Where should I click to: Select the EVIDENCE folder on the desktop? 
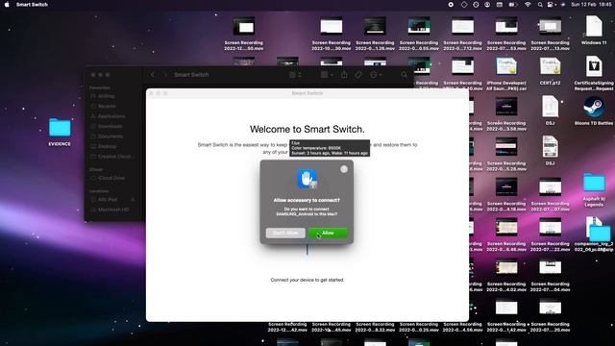[x=60, y=133]
